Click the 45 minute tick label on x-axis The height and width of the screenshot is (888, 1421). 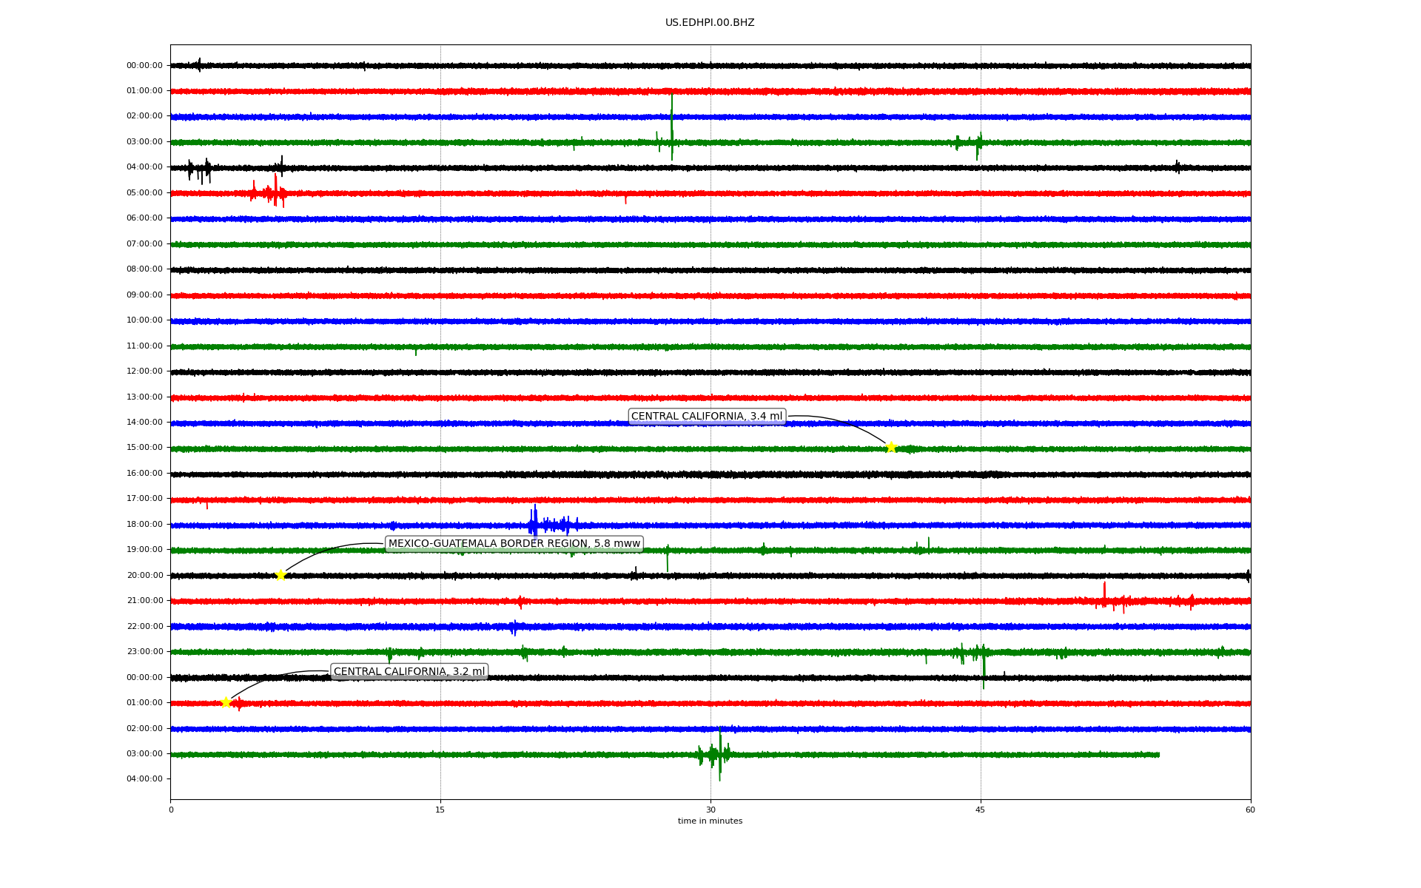(x=980, y=810)
